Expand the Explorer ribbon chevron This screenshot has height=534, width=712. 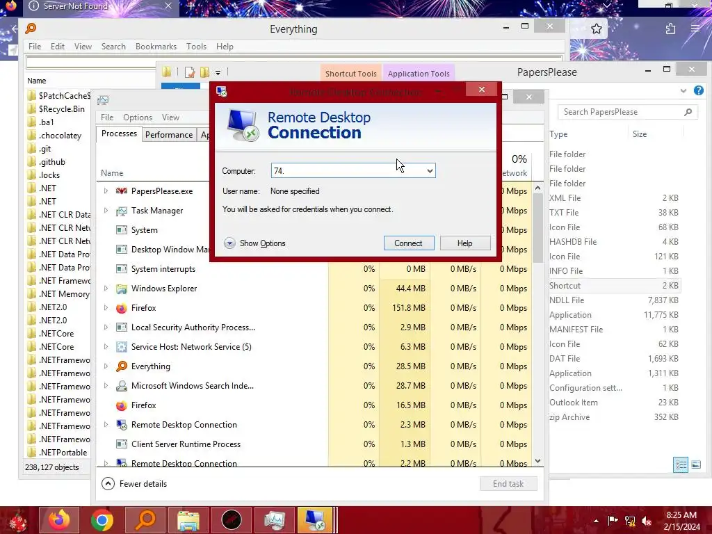[683, 91]
